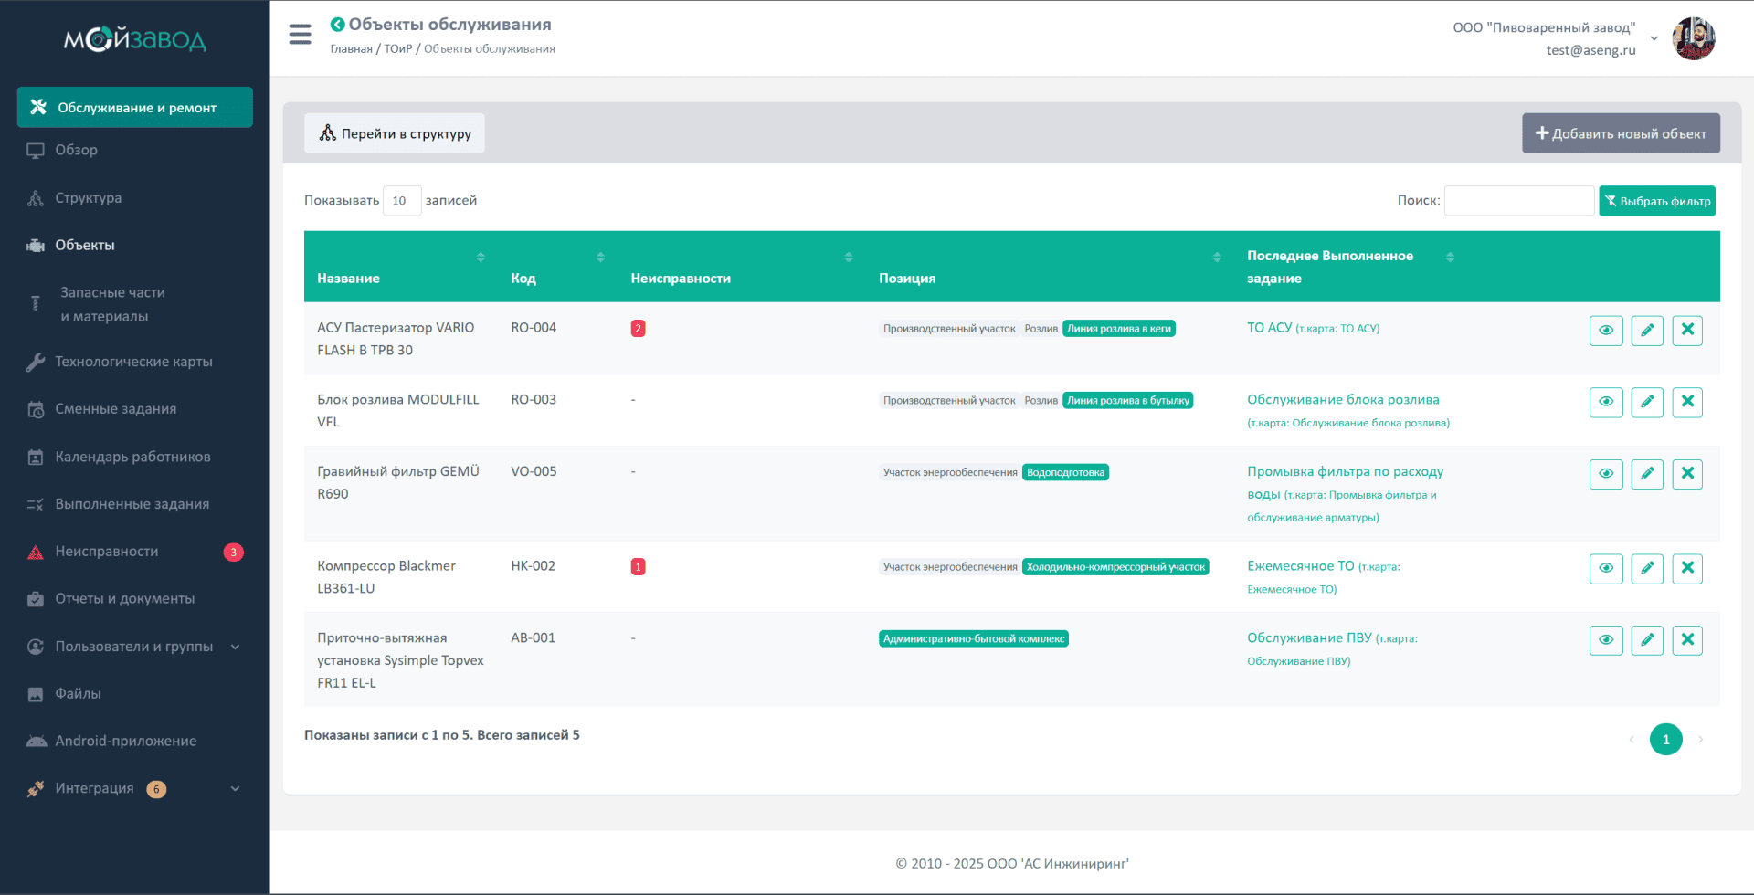This screenshot has width=1754, height=895.
Task: Expand the Интеграция sidebar section
Action: point(134,789)
